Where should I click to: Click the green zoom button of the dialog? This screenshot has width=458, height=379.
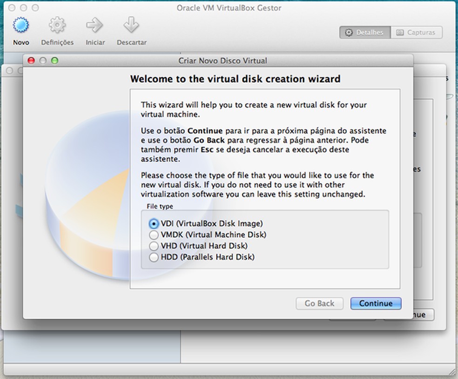[54, 61]
